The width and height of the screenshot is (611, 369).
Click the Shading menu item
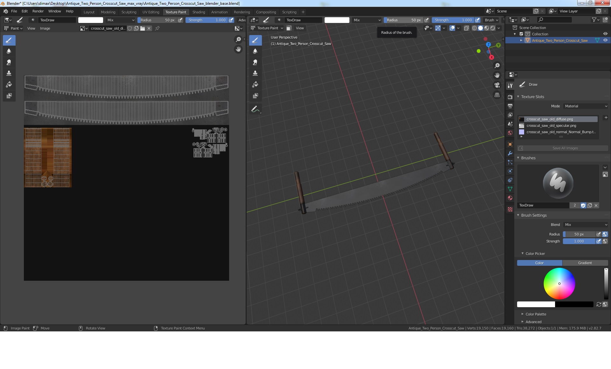[x=198, y=12]
